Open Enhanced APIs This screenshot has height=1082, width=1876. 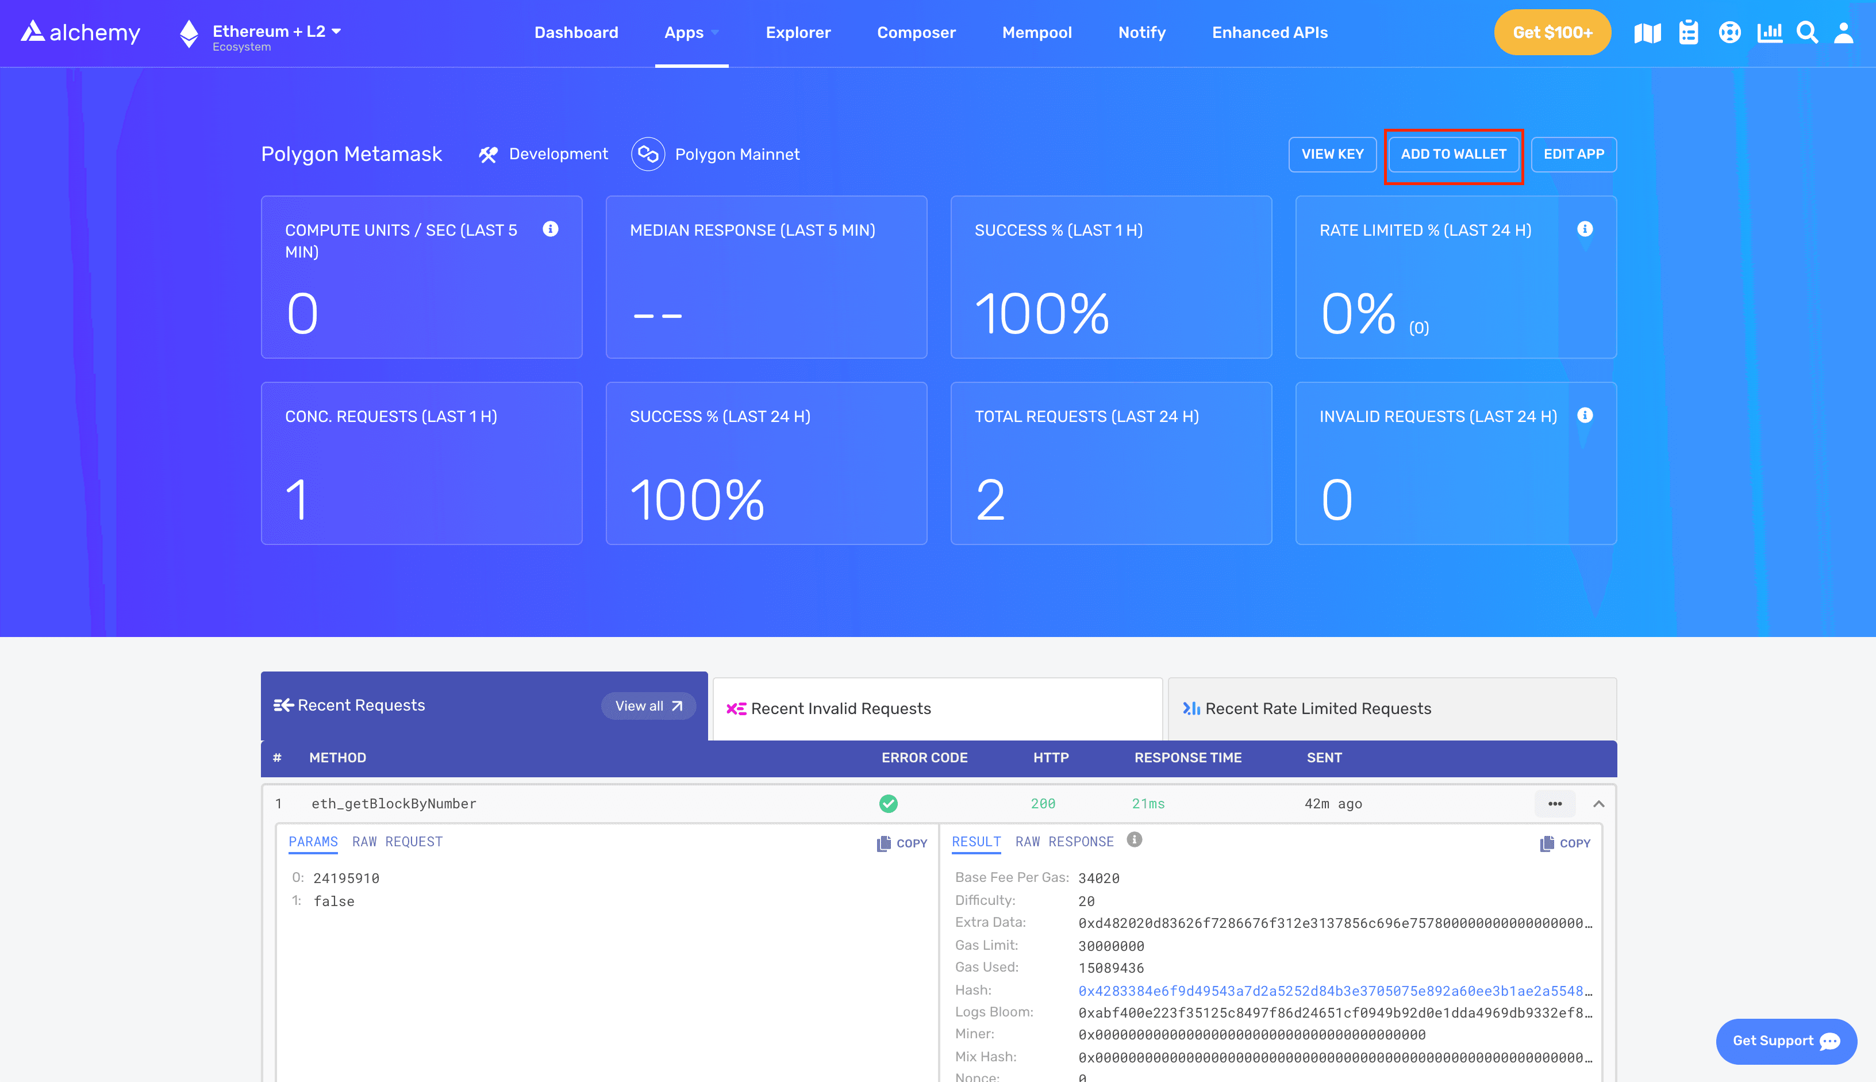[1269, 33]
